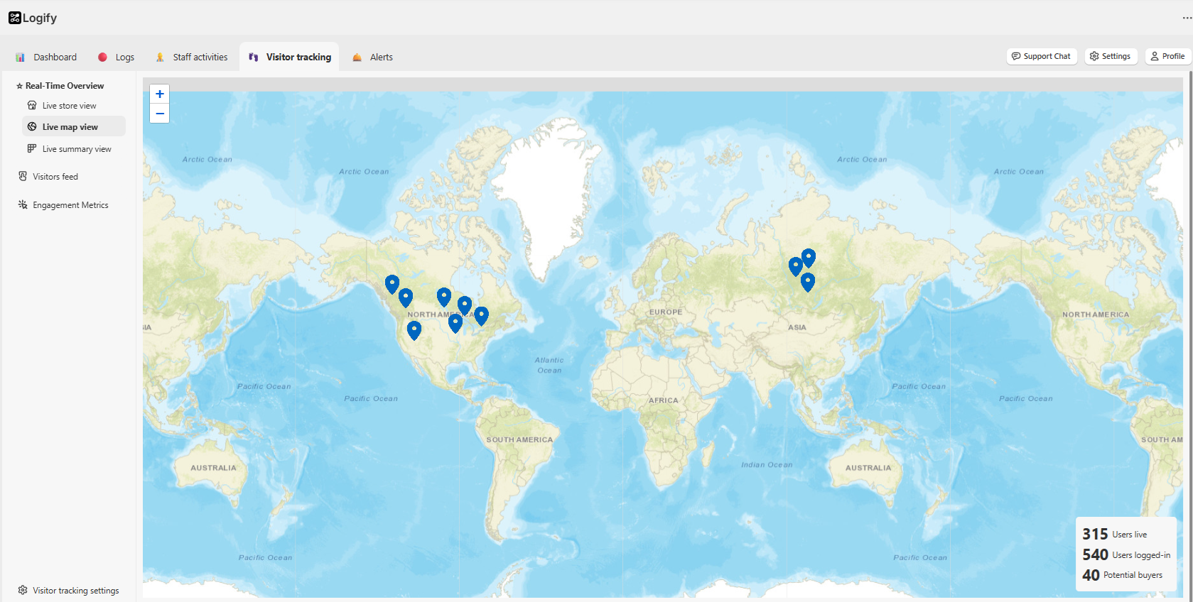
Task: Click the 40 Potential buyers stat
Action: (x=1123, y=575)
